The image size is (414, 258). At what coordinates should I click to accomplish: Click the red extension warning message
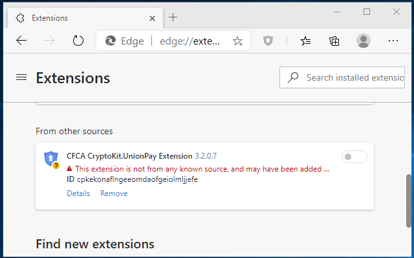click(202, 169)
